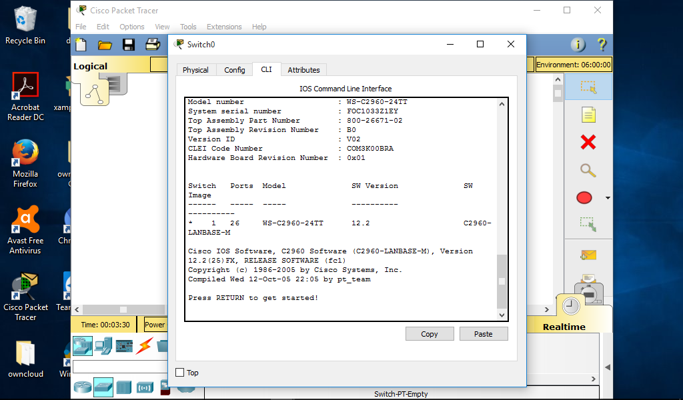Open file using the folder icon
The image size is (683, 400).
tap(105, 45)
